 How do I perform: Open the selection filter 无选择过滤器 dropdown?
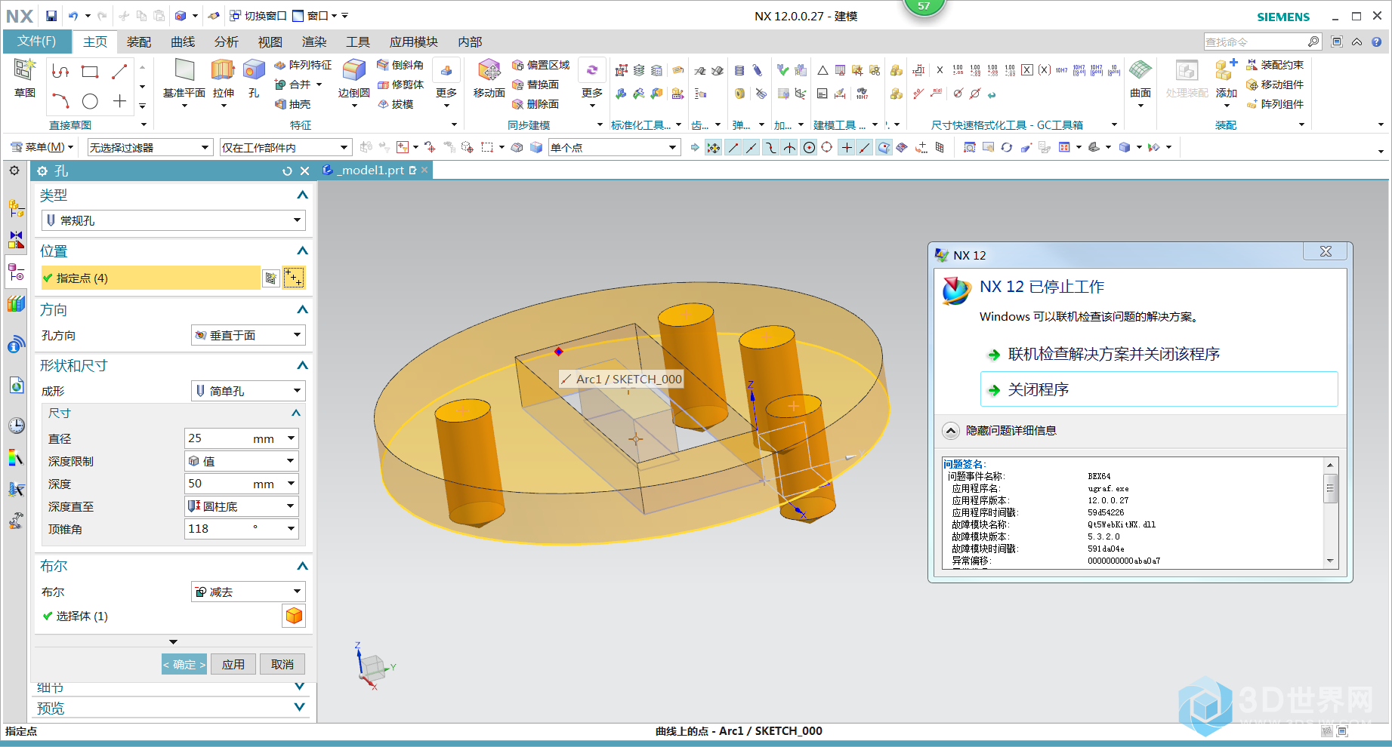click(150, 148)
